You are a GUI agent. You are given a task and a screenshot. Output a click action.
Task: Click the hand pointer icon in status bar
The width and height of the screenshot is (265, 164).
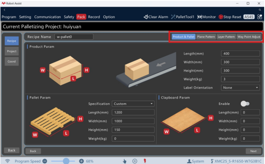pyautogui.click(x=125, y=161)
